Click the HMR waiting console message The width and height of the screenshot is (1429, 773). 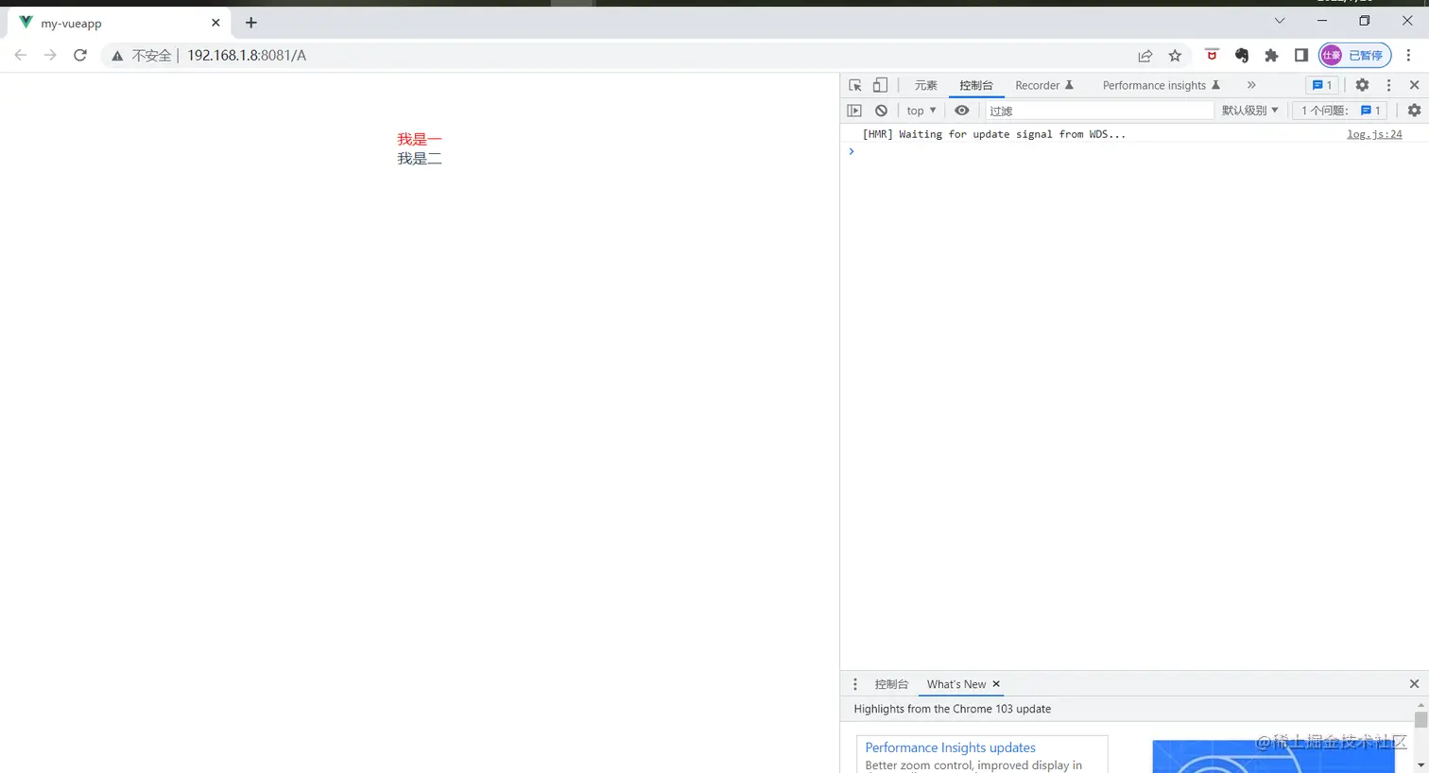993,134
